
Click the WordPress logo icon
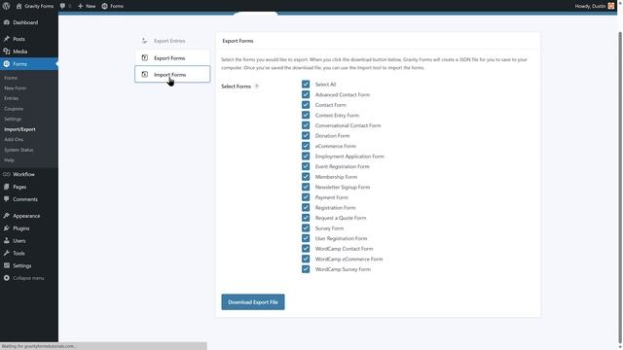coord(6,6)
